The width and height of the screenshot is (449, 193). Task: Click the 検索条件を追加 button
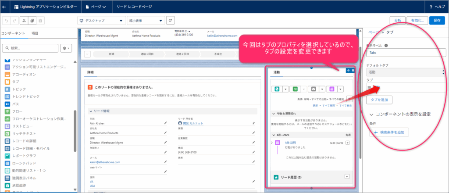click(389, 132)
